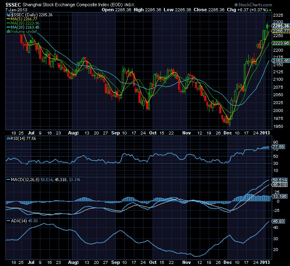Click the Sep label under the price chart
This screenshot has width=290, height=266.
[116, 133]
